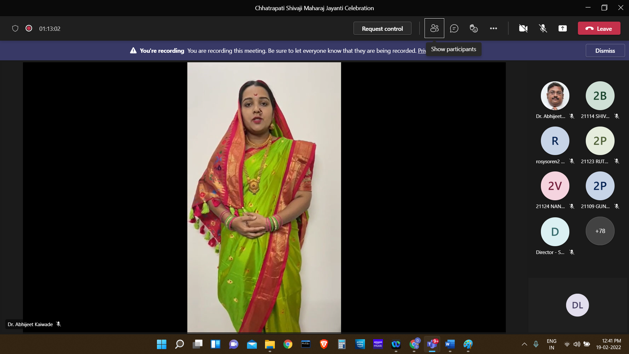The height and width of the screenshot is (354, 629).
Task: Open File Explorer from taskbar
Action: point(270,344)
